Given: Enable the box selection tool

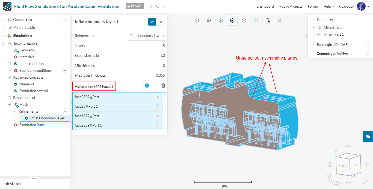Looking at the screenshot, I should 268,20.
